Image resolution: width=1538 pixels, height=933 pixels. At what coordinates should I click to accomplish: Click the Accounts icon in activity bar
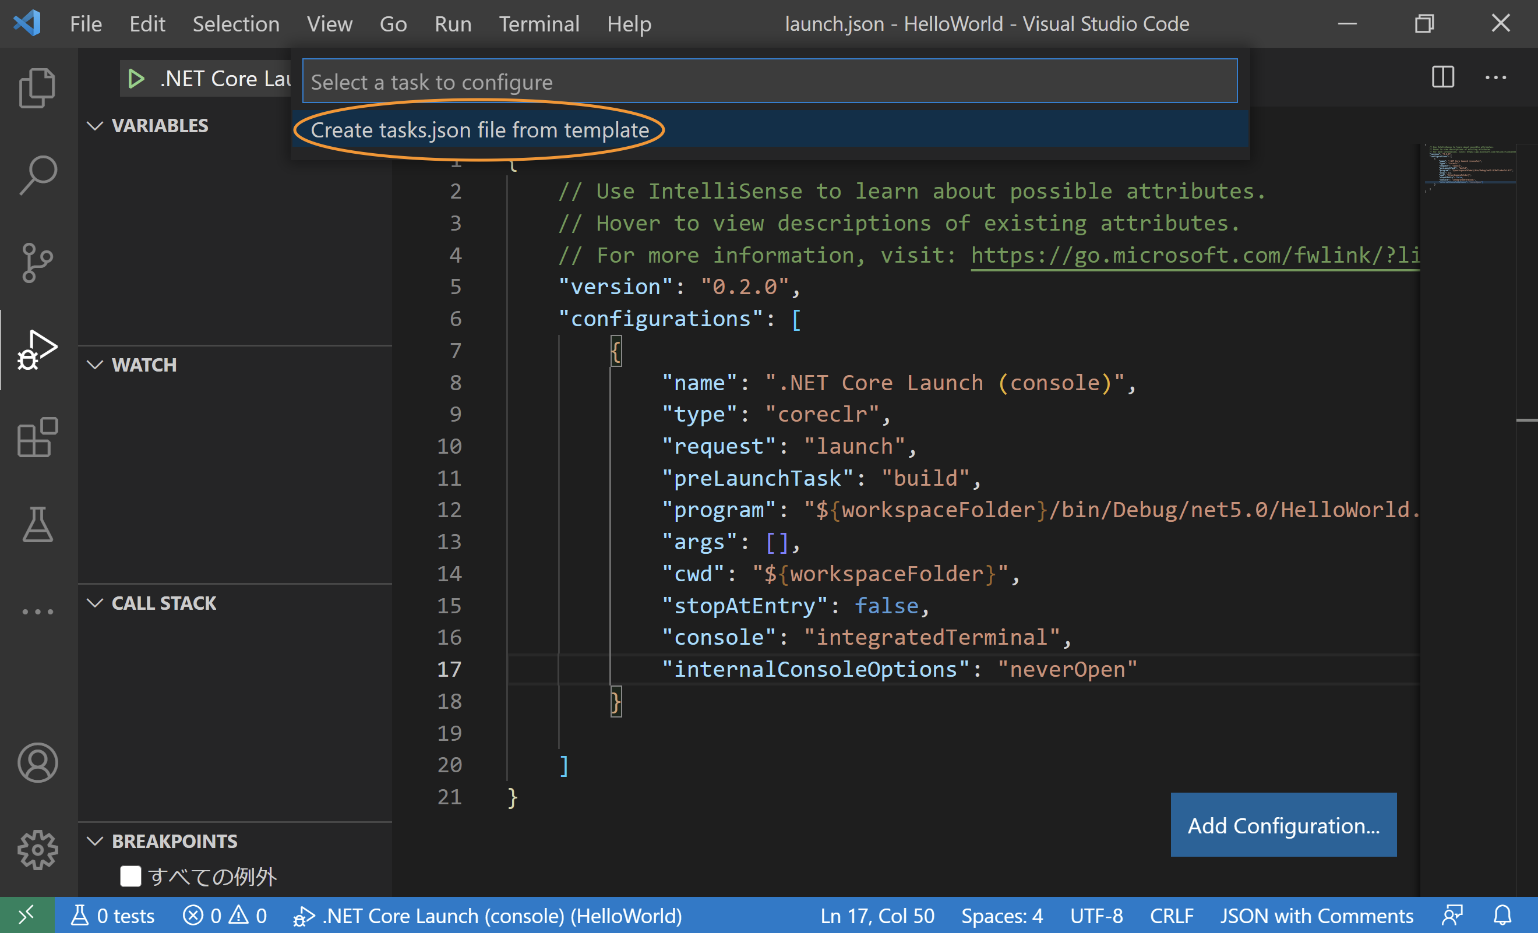pos(37,762)
